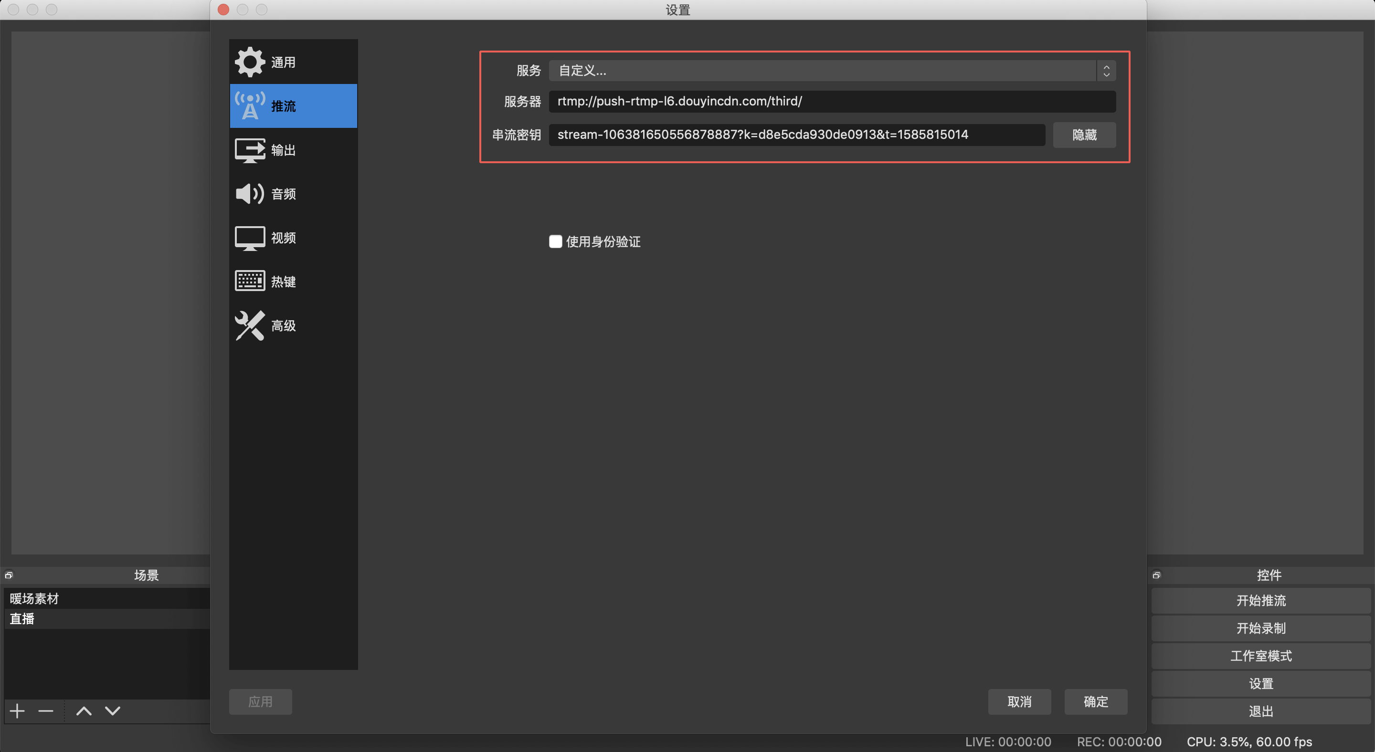Click the minus icon to remove scene

(46, 711)
